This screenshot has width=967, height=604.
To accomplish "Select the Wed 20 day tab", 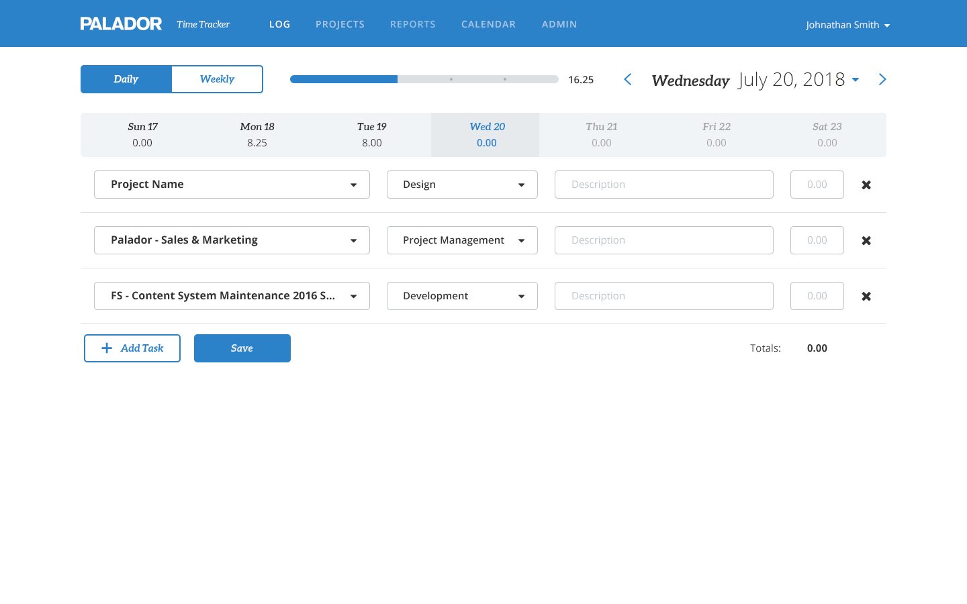I will point(486,135).
